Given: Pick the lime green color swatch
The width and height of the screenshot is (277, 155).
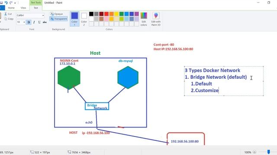Looking at the screenshot, I should (122, 19).
